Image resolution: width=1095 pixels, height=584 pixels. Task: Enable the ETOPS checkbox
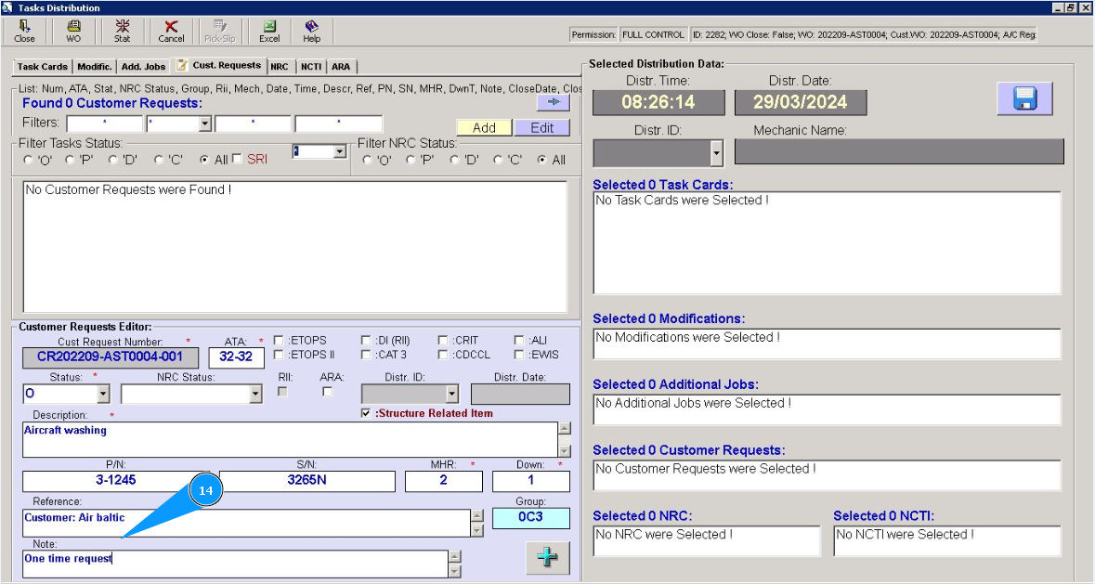(279, 341)
